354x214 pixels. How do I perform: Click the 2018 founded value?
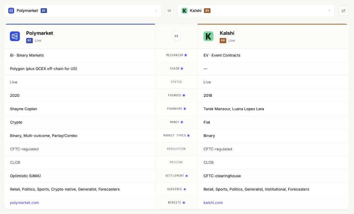[x=208, y=96]
